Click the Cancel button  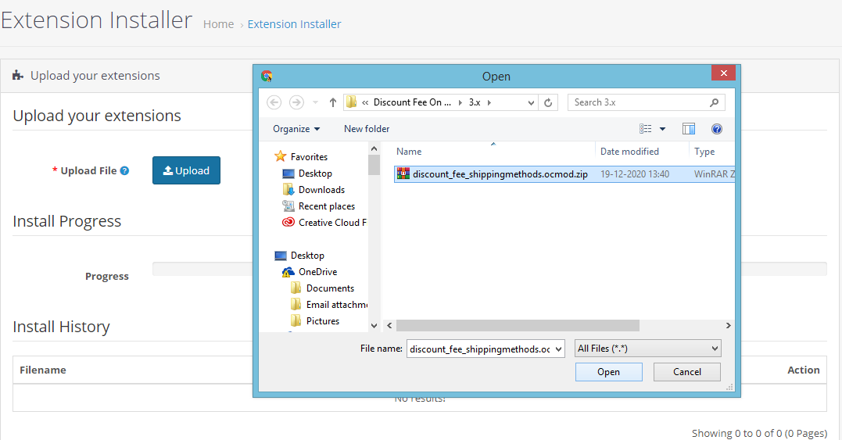(x=686, y=372)
